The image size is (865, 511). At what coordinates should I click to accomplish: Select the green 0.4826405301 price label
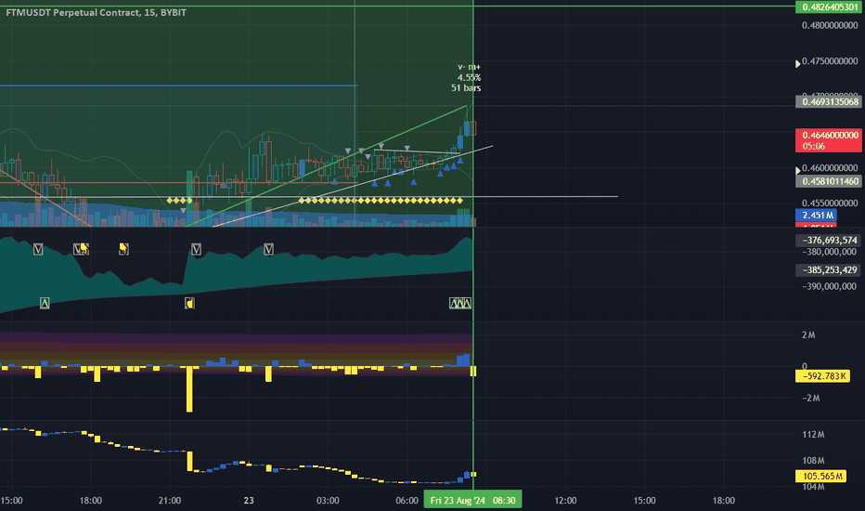coord(829,7)
